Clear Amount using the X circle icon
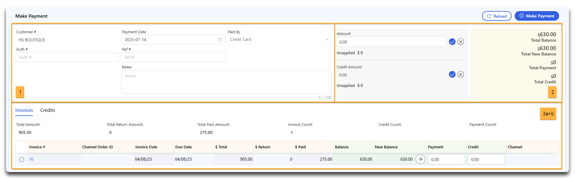This screenshot has width=575, height=178. click(x=461, y=42)
